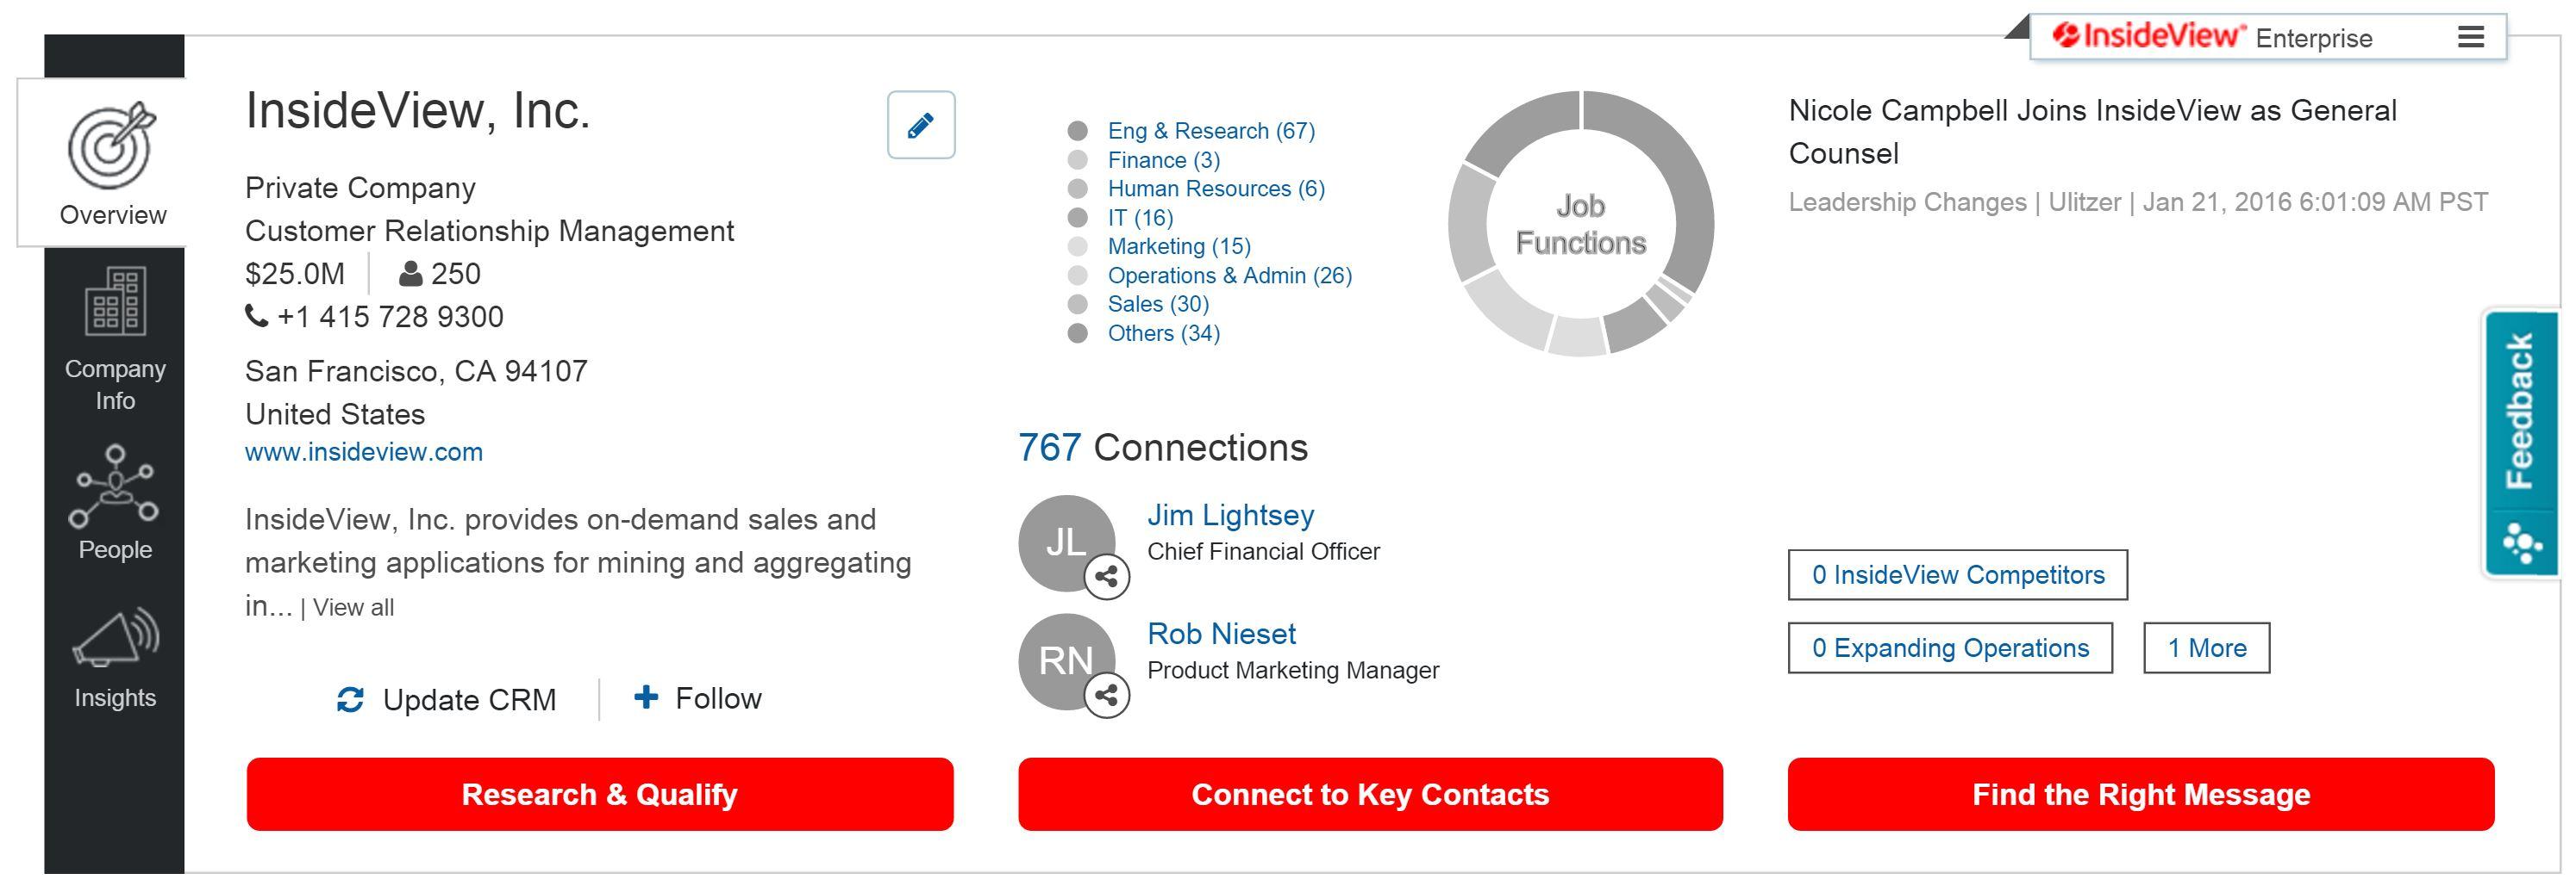Select the Eng & Research legend dot
This screenshot has width=2576, height=892.
(1077, 131)
